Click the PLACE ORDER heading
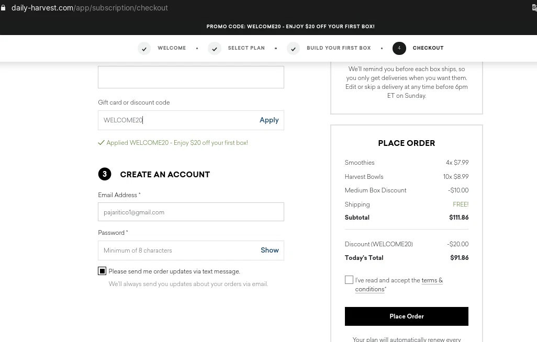 [x=407, y=143]
